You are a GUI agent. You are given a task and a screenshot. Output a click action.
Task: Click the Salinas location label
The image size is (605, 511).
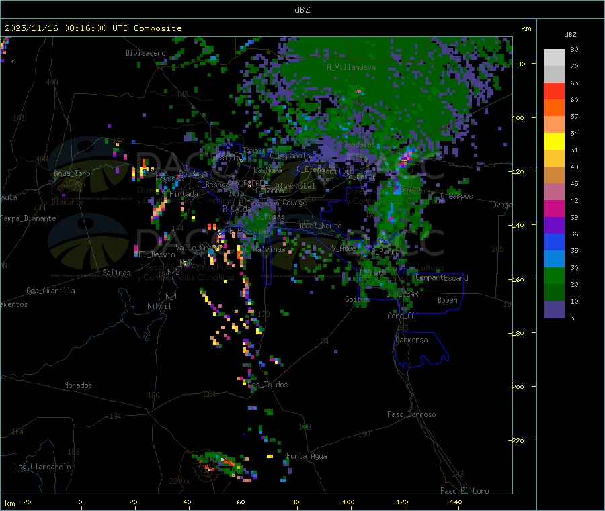pyautogui.click(x=116, y=273)
